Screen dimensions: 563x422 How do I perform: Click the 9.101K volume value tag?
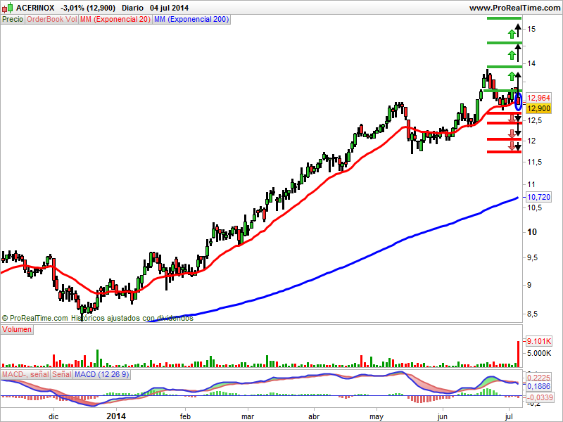(x=539, y=341)
